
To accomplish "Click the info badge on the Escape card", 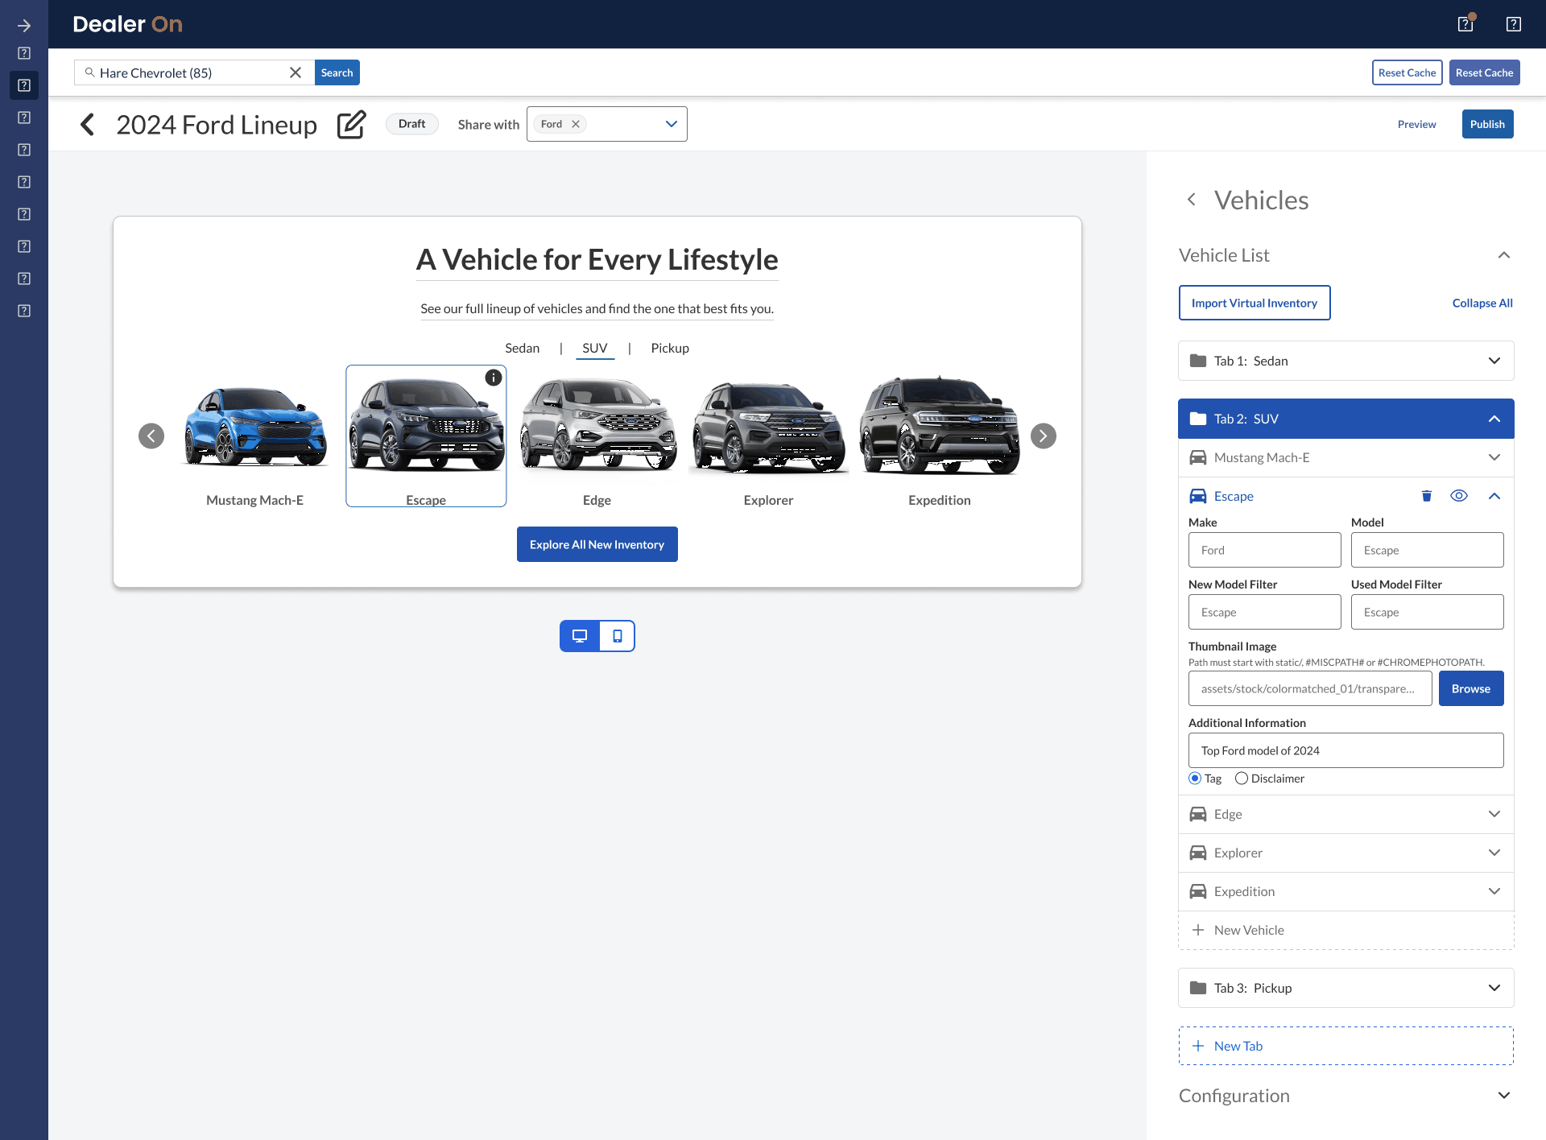I will (x=494, y=378).
